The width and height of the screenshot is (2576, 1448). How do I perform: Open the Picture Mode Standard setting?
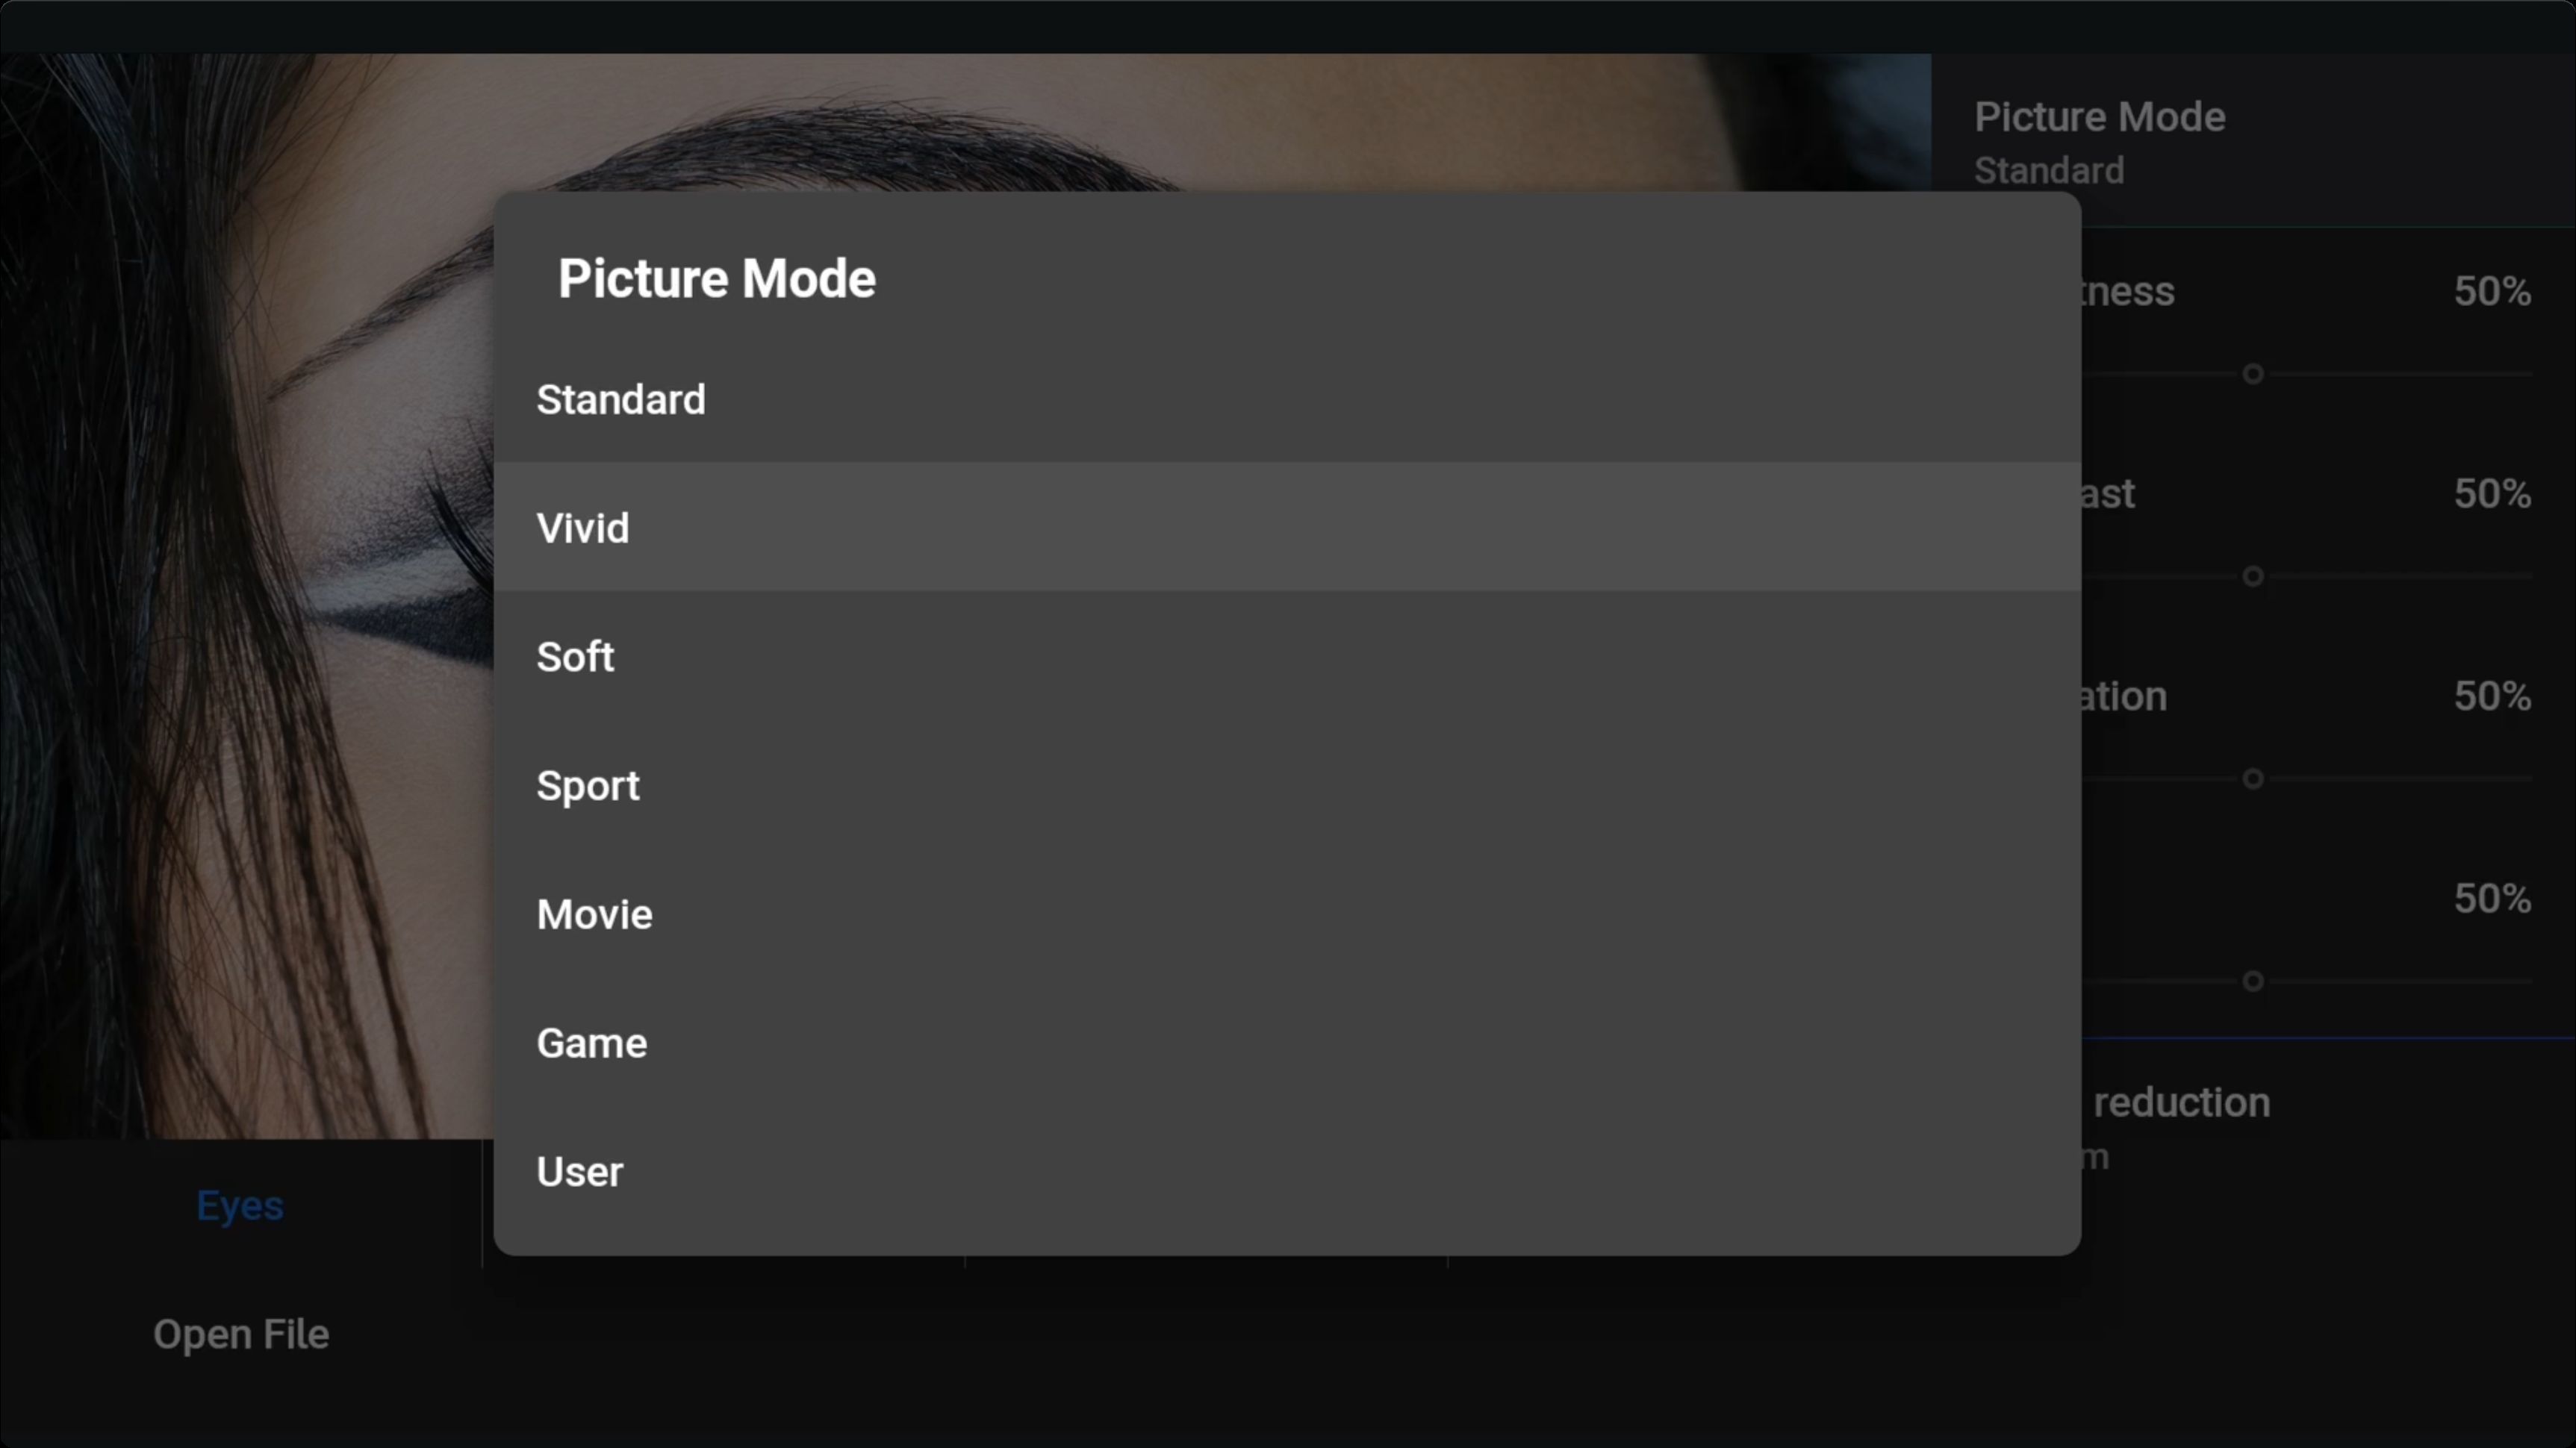pos(2253,142)
